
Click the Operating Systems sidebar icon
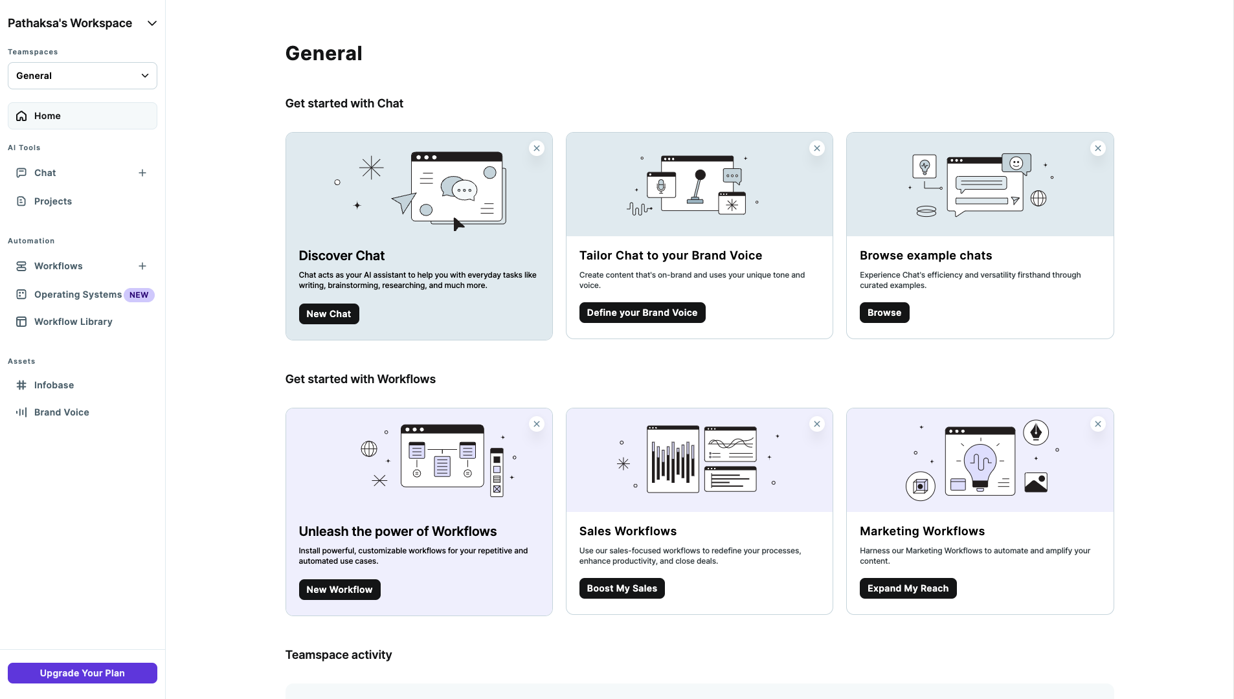point(21,294)
